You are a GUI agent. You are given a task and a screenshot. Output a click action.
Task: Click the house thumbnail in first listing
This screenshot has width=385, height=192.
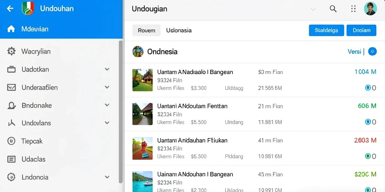[142, 80]
